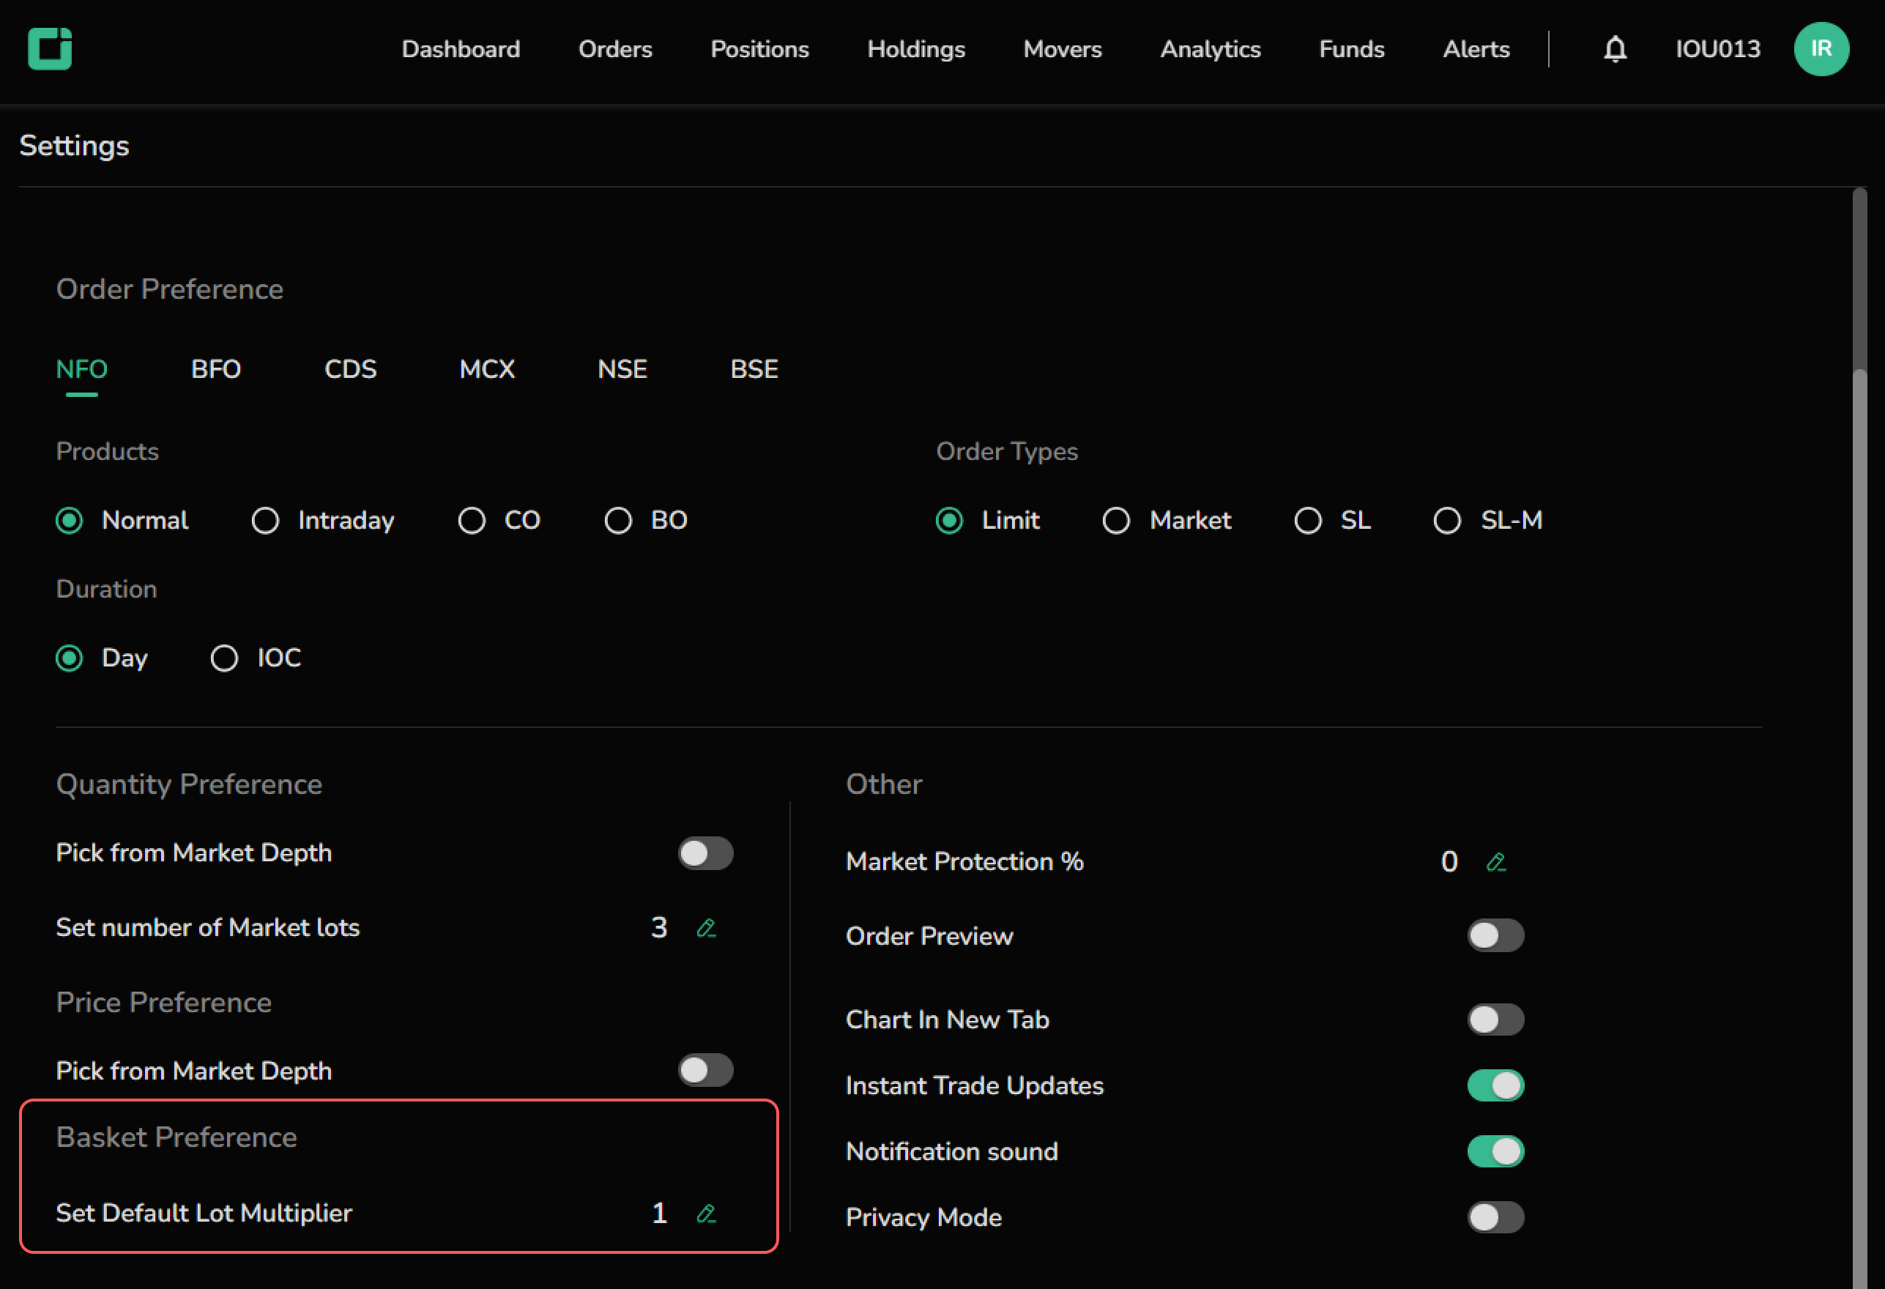Edit Default Lot Multiplier pencil icon
1885x1289 pixels.
point(707,1213)
